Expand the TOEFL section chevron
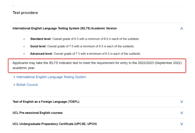 click(x=182, y=102)
